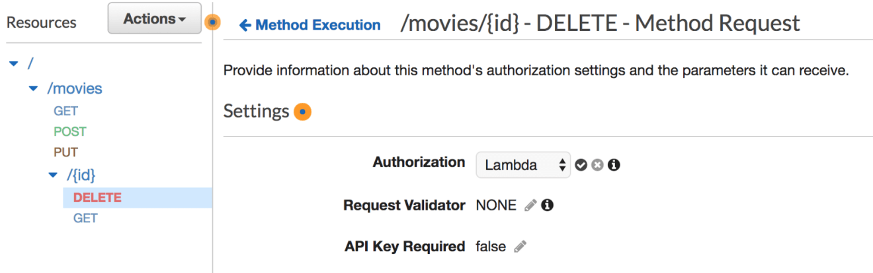
Task: Open the Authorization Lambda dropdown
Action: [x=523, y=165]
